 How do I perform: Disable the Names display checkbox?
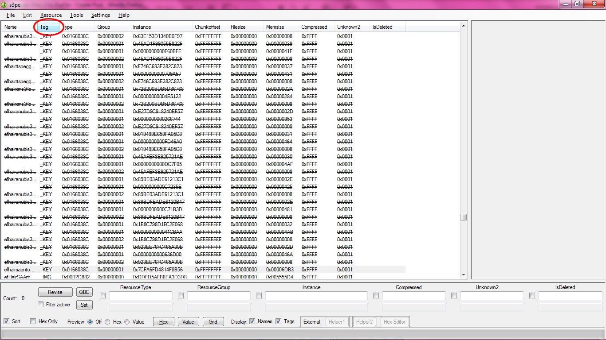tap(252, 321)
